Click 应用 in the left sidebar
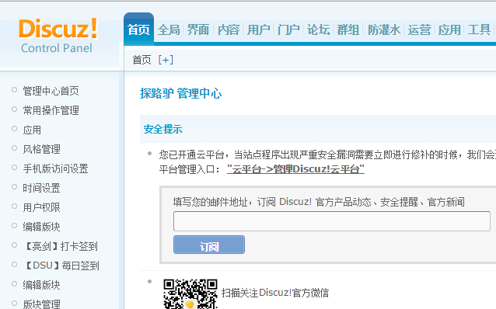This screenshot has height=309, width=496. click(x=32, y=130)
